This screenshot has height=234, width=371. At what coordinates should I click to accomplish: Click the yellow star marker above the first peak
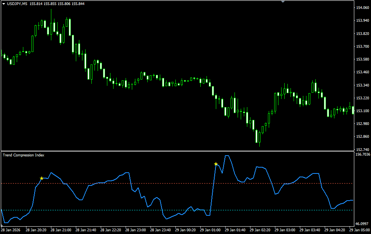[42, 177]
